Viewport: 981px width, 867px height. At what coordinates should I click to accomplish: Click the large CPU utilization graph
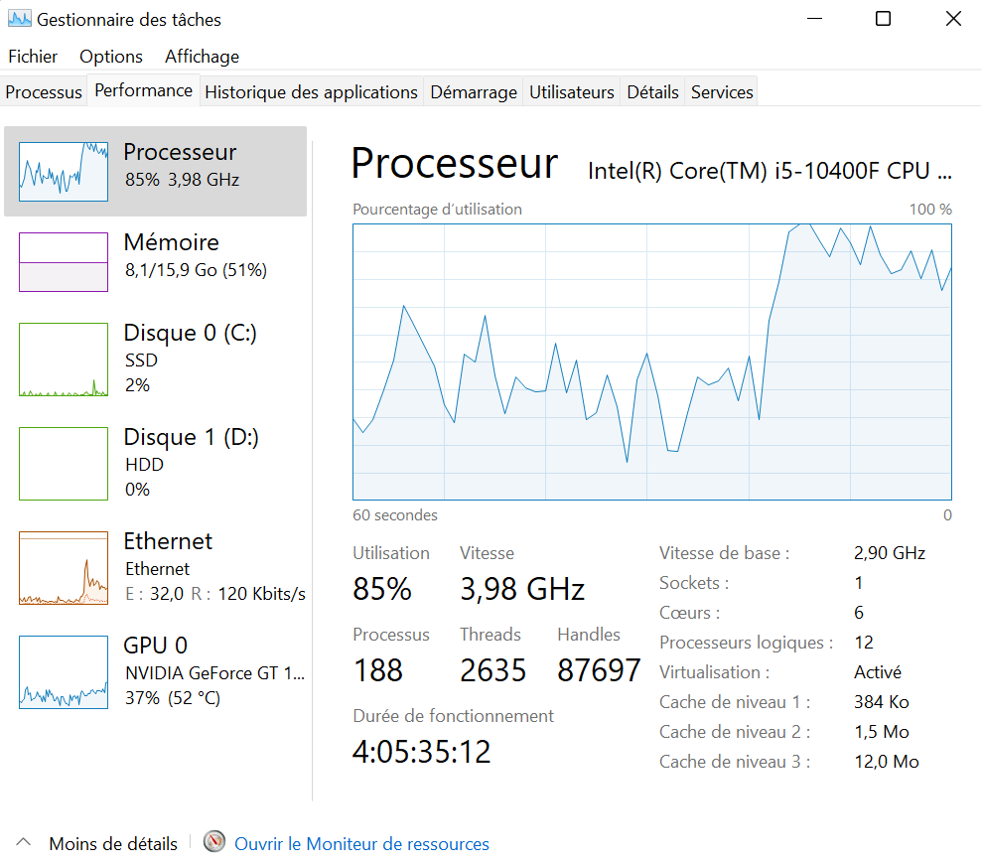point(652,361)
